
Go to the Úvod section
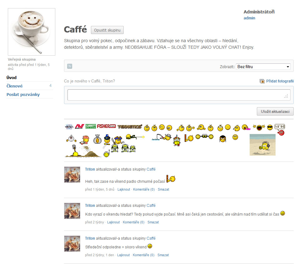[x=12, y=77]
